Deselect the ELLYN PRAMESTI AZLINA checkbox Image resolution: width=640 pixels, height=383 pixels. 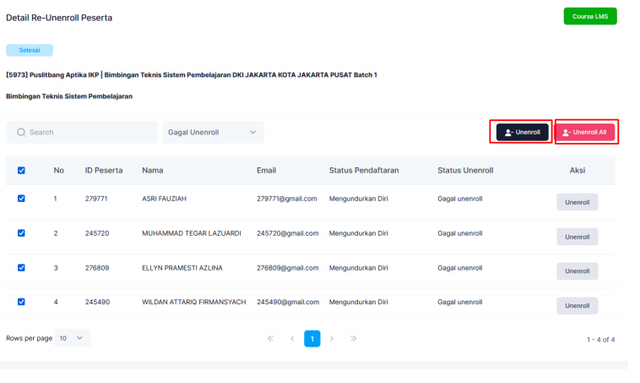22,267
